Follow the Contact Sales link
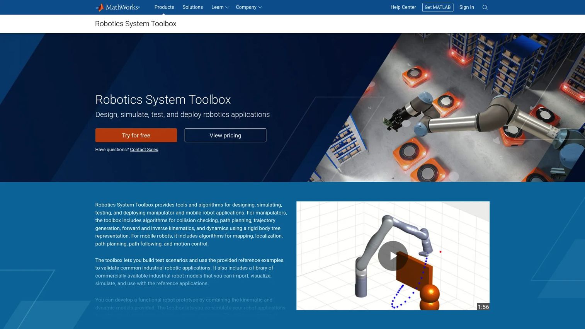Viewport: 585px width, 329px height. click(144, 150)
